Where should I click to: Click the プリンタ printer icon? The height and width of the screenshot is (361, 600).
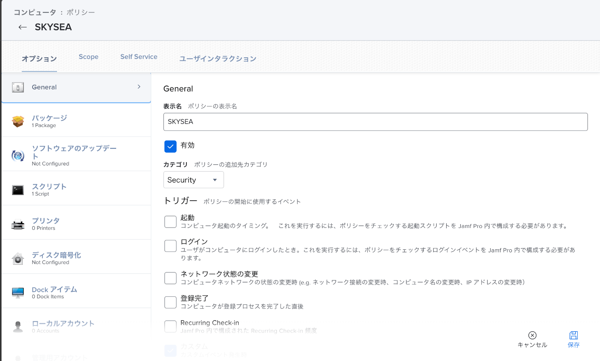pyautogui.click(x=18, y=224)
